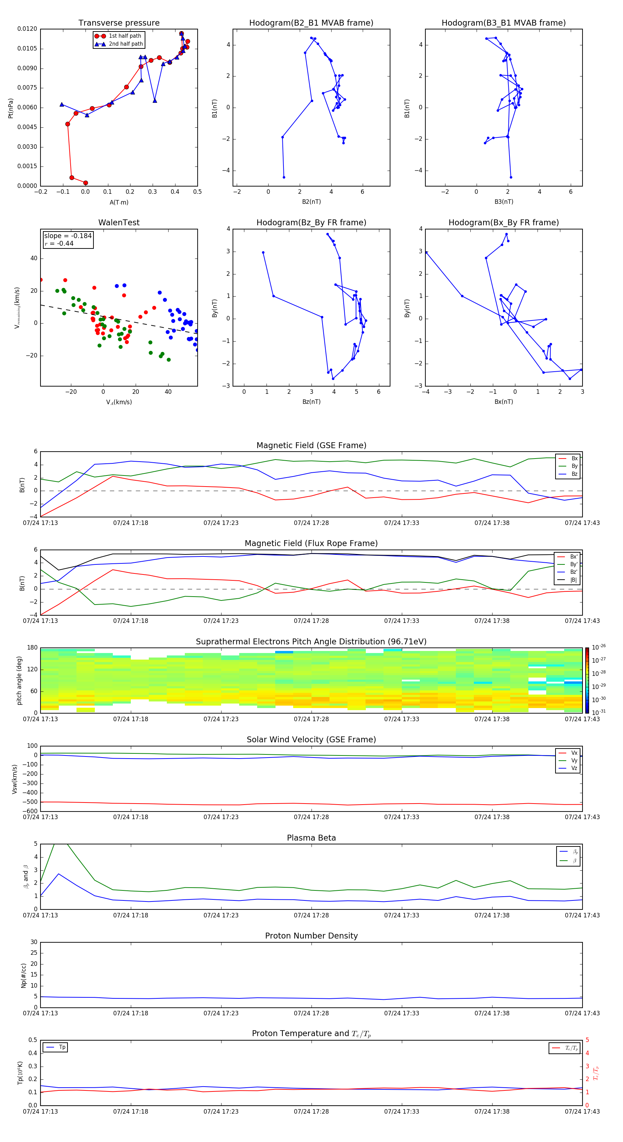The image size is (623, 1142).
Task: Click the 07/24 17:13 tick under Proton Density panel
Action: [40, 1013]
